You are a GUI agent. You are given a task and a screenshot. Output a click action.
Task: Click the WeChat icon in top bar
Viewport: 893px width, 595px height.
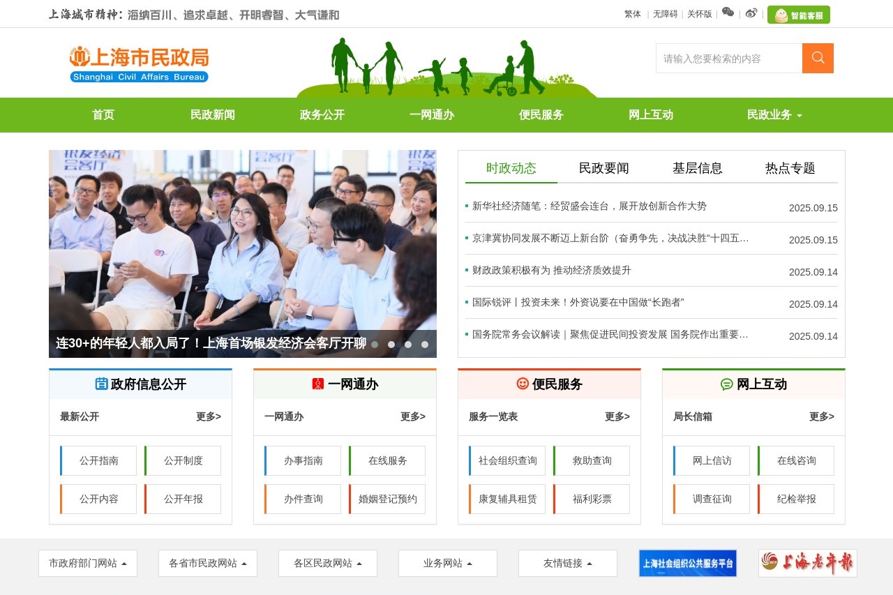[728, 13]
